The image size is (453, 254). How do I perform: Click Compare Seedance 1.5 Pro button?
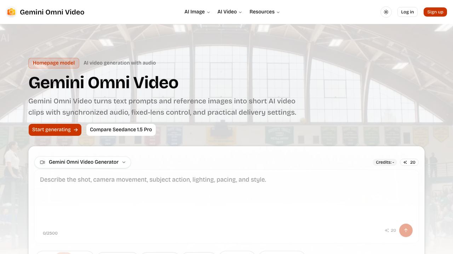pyautogui.click(x=121, y=130)
